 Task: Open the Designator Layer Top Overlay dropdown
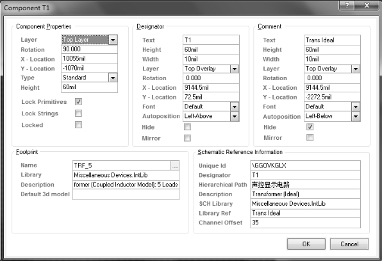[x=235, y=69]
